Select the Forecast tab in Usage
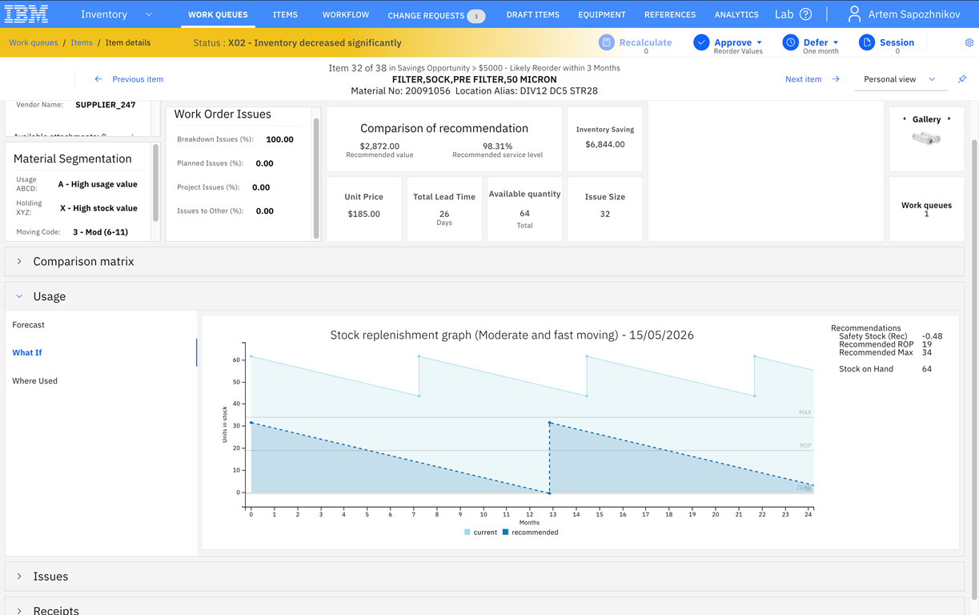979x615 pixels. pyautogui.click(x=29, y=325)
